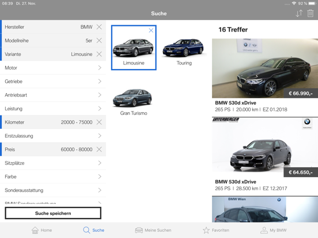This screenshot has width=318, height=238.
Task: Open the Favoriten tab
Action: (216, 230)
